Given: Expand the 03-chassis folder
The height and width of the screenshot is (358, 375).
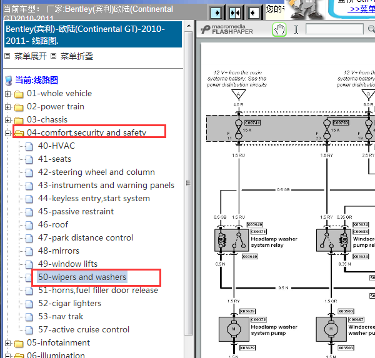Looking at the screenshot, I should (7, 120).
